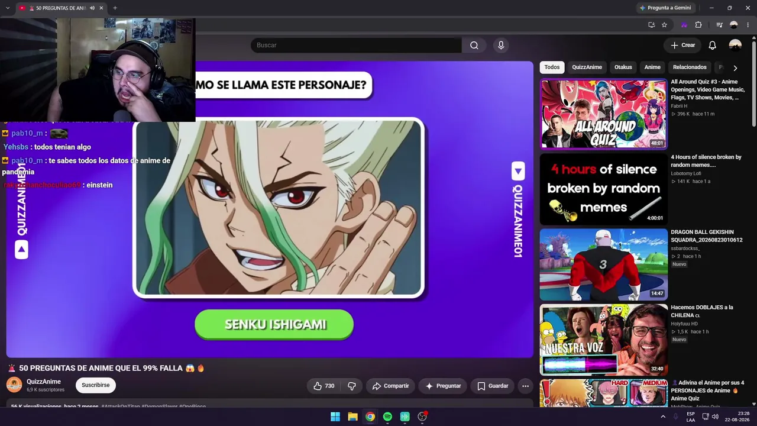Select the Todos filter chip
The height and width of the screenshot is (426, 757).
[x=552, y=67]
